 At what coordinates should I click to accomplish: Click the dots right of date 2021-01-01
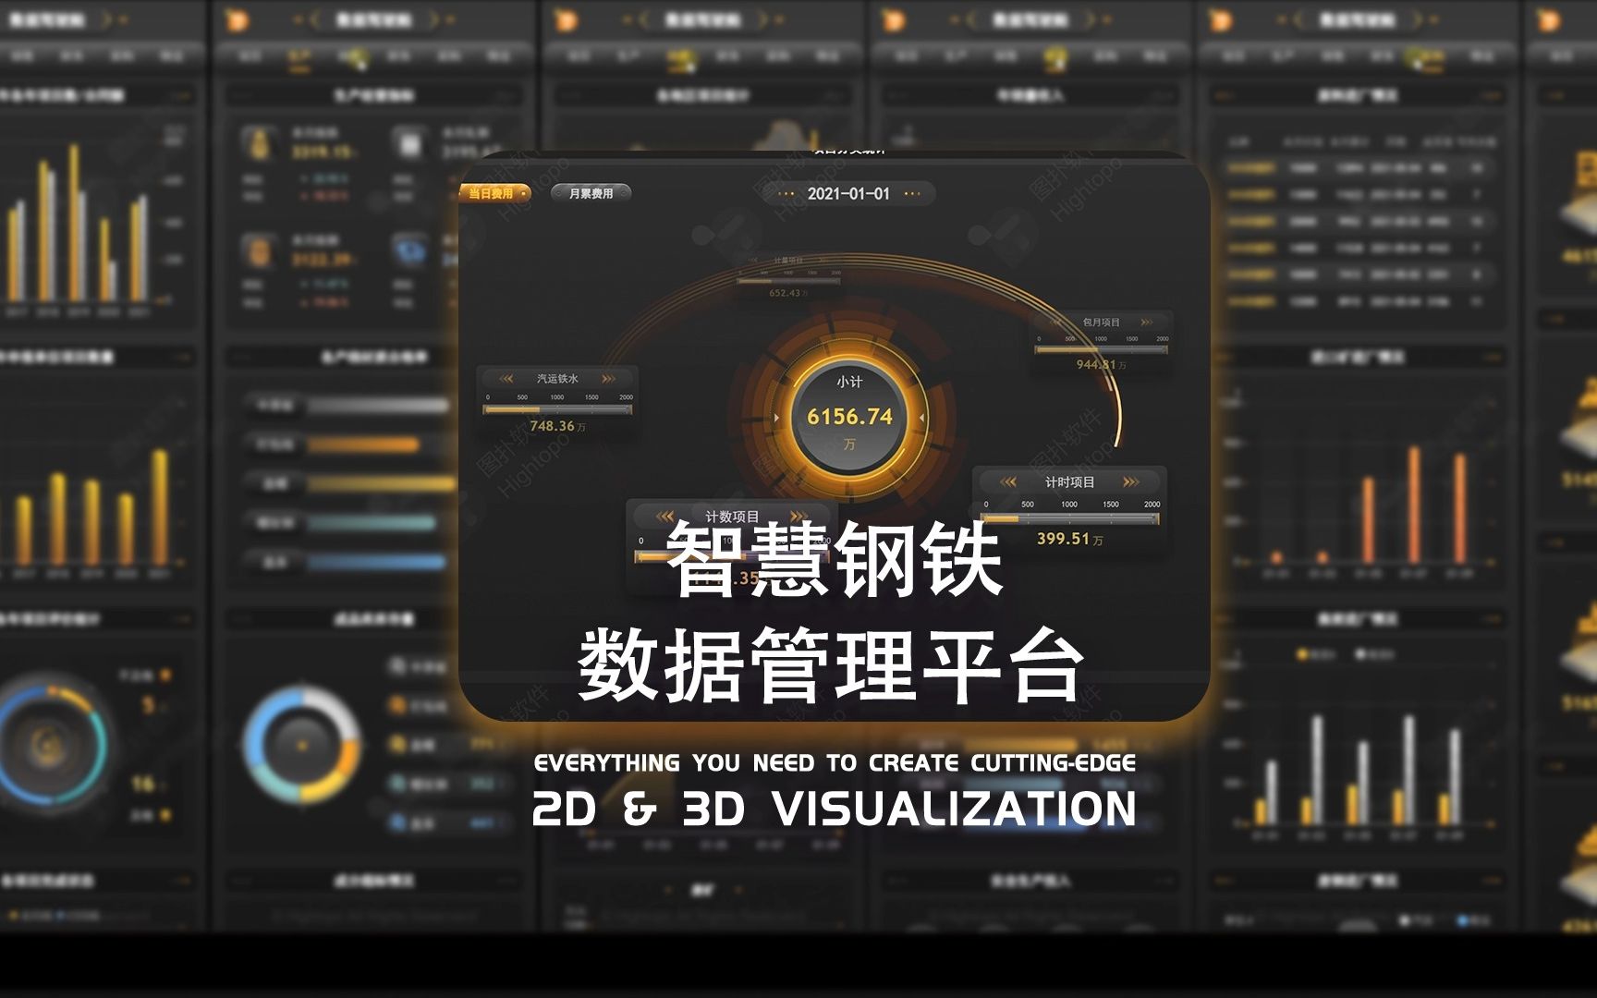[912, 194]
